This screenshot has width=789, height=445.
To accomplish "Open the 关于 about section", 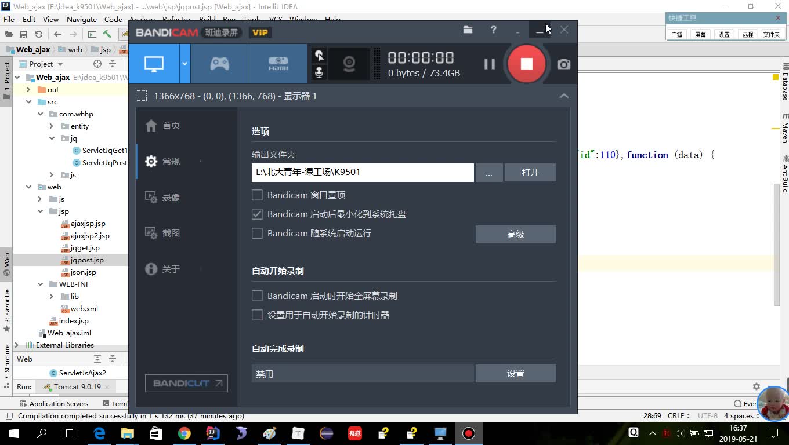I will coord(163,269).
